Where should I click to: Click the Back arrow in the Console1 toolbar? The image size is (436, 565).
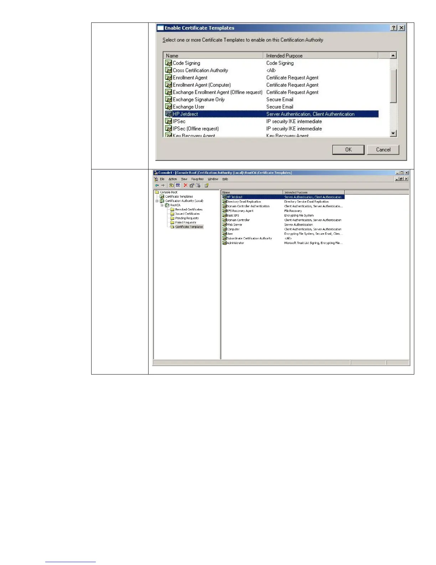[157, 185]
